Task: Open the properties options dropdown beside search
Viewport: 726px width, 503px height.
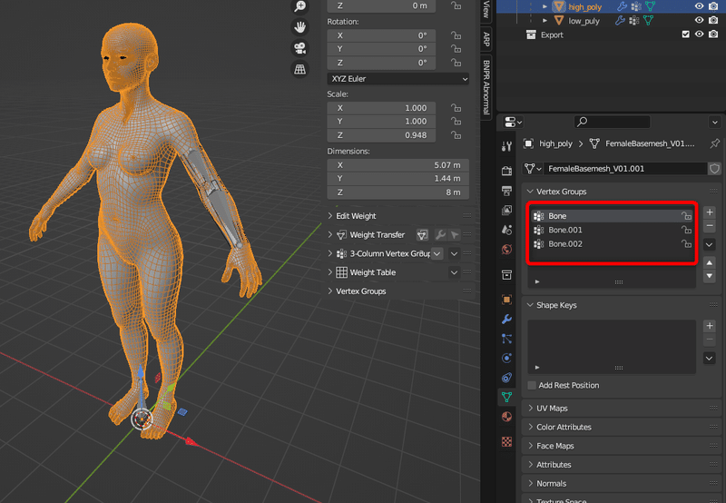Action: [x=714, y=123]
